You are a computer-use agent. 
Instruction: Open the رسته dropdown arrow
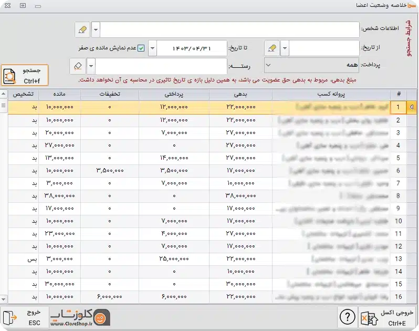(x=91, y=66)
